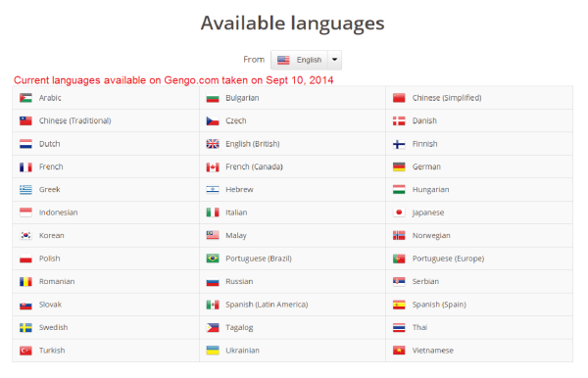
Task: Select the Bulgarian language name
Action: tap(242, 98)
